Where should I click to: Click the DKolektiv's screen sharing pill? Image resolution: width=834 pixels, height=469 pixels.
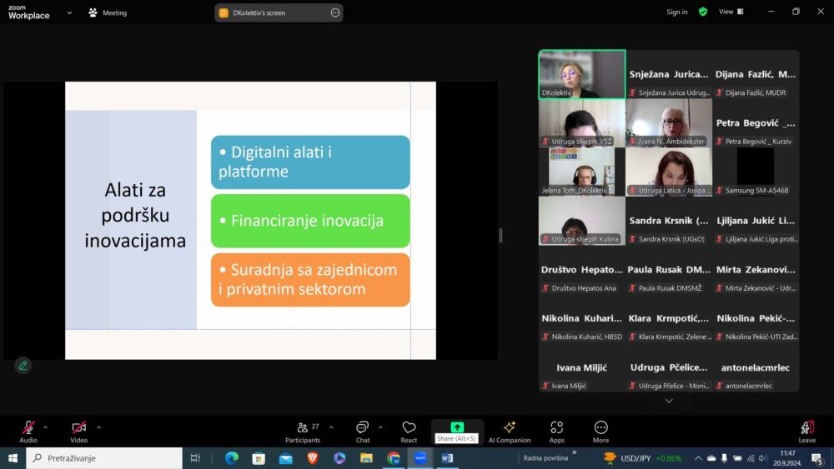(x=279, y=12)
